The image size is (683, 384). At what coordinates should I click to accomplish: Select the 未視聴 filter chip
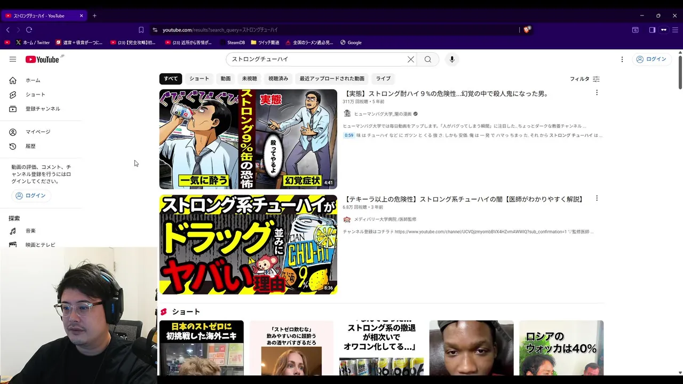click(249, 78)
